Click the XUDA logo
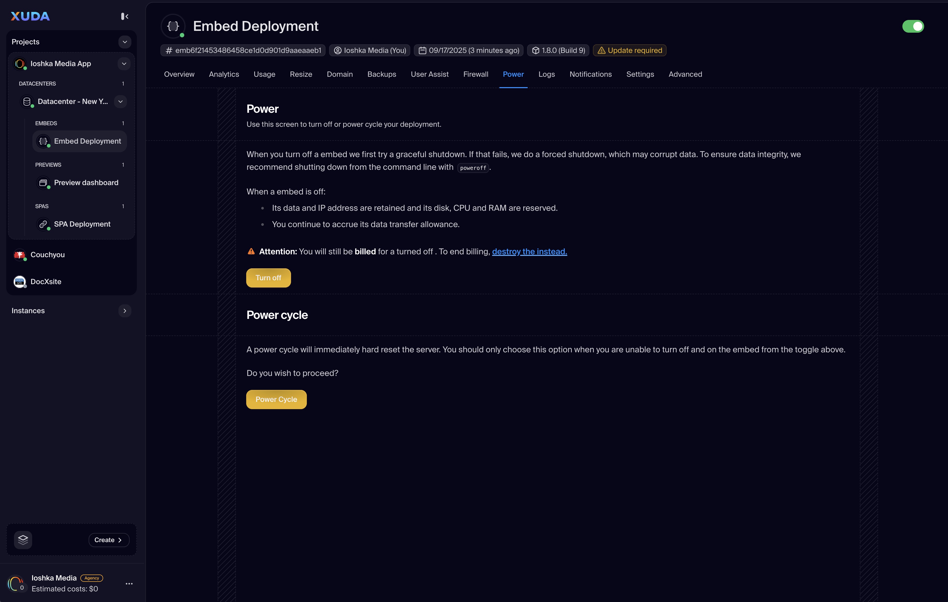Image resolution: width=948 pixels, height=602 pixels. click(x=30, y=16)
